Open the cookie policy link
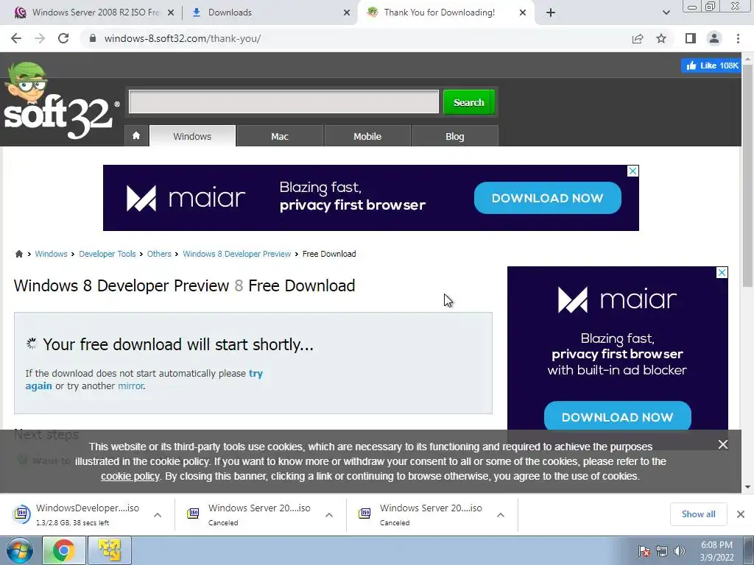The width and height of the screenshot is (754, 565). click(x=130, y=476)
